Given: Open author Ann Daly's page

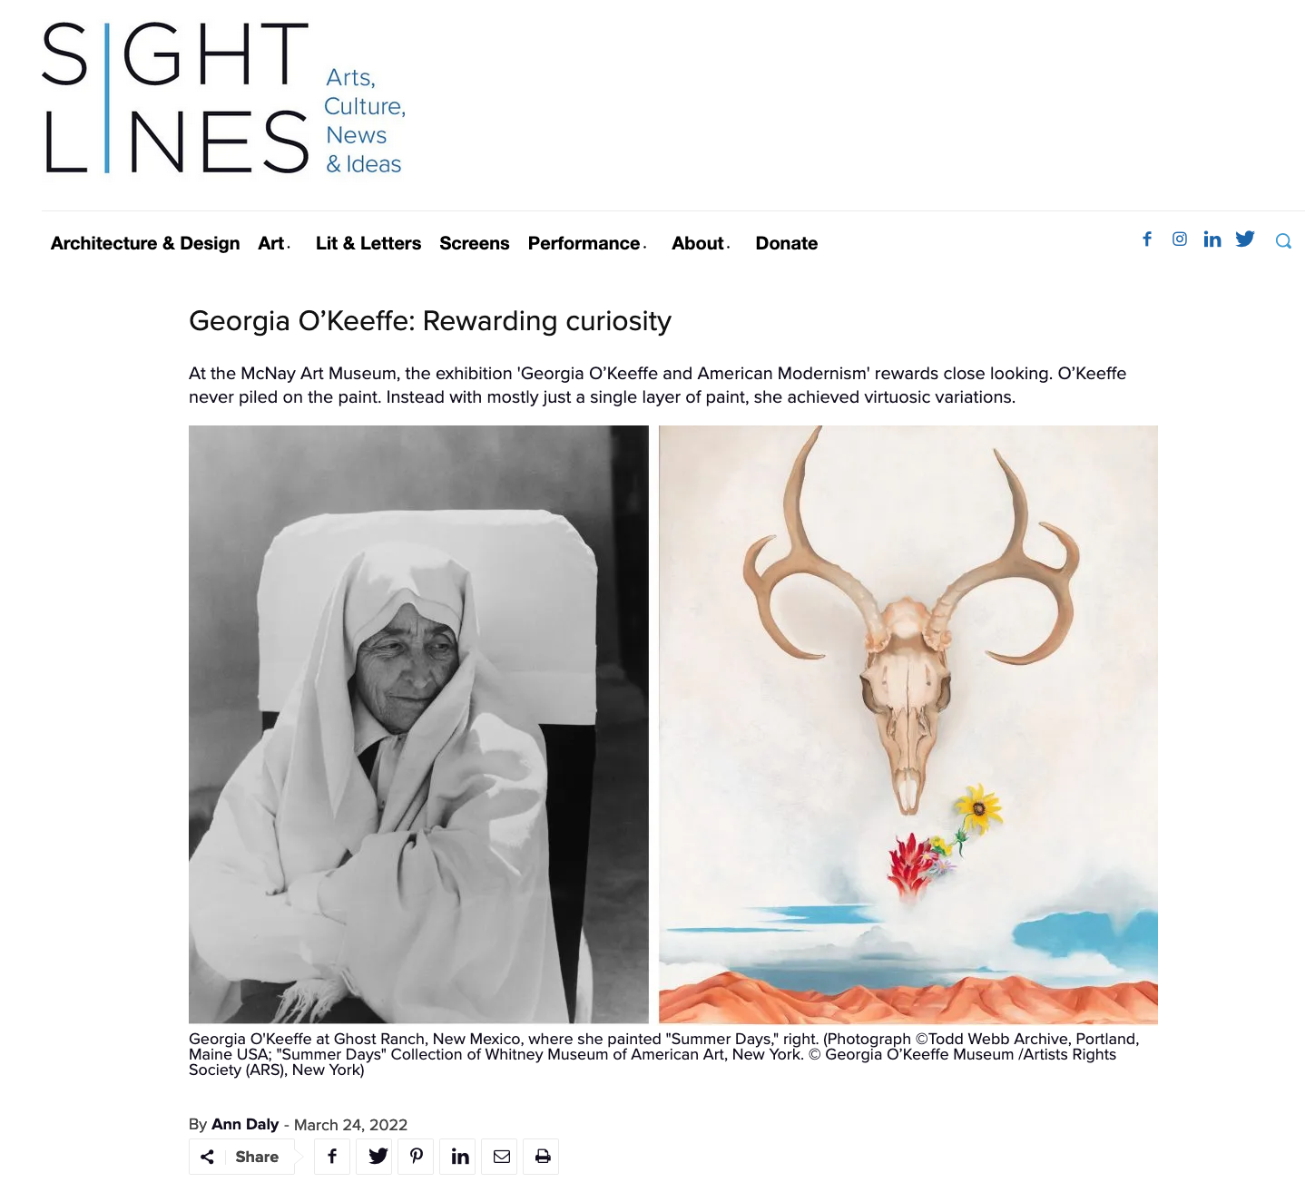Looking at the screenshot, I should pyautogui.click(x=245, y=1124).
